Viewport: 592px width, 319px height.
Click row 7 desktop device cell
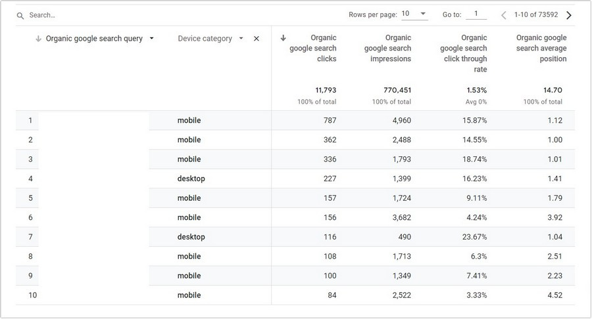(191, 237)
